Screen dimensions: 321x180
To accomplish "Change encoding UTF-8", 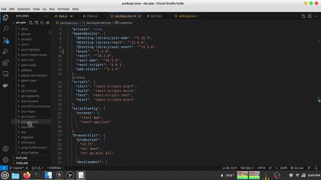I will point(261,168).
